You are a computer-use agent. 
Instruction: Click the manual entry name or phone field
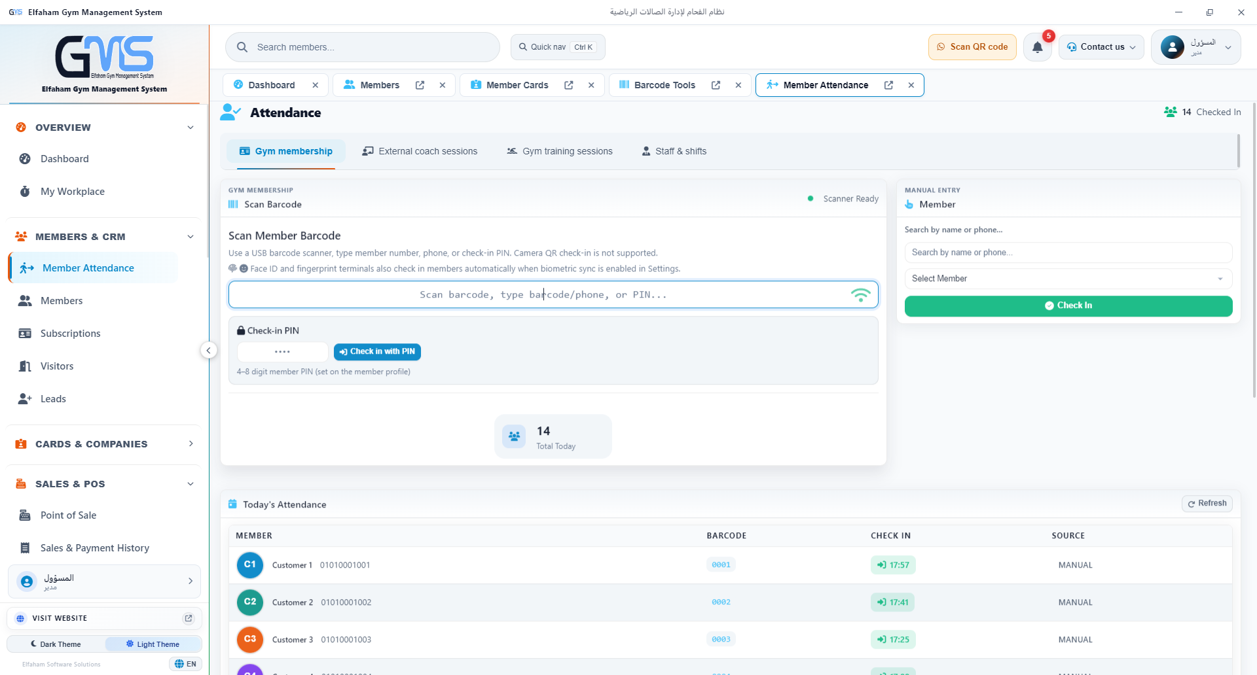pyautogui.click(x=1068, y=252)
